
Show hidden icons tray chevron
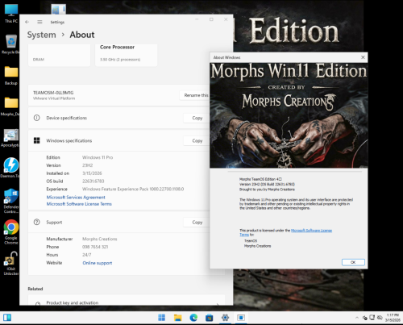(x=357, y=318)
